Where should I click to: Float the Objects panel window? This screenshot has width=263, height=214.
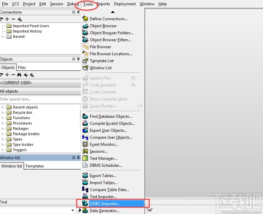(74, 59)
